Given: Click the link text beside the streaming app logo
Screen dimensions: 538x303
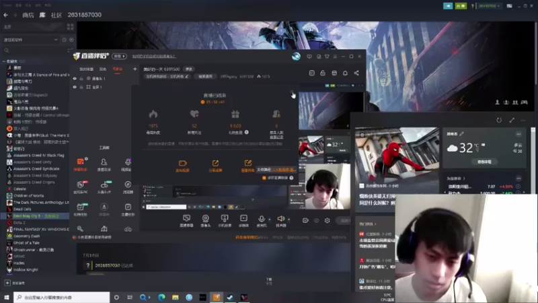Looking at the screenshot, I should [x=154, y=57].
